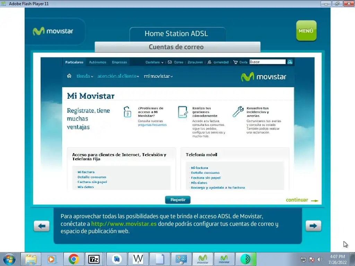Open Mi factura under Telefonía móvil
The height and width of the screenshot is (266, 355).
(199, 168)
